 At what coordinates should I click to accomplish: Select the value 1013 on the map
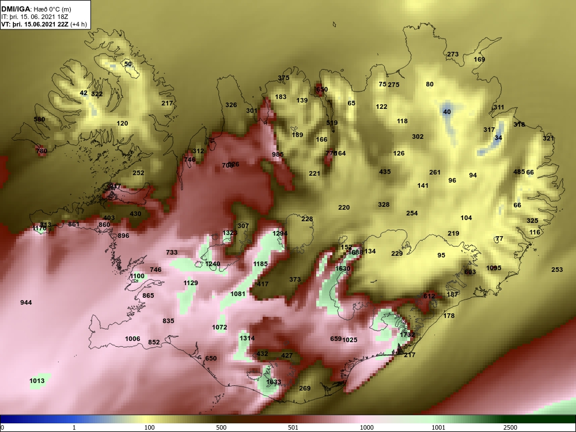click(x=37, y=381)
